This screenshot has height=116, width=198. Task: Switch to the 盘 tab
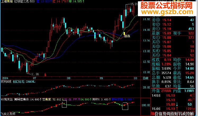(x=160, y=114)
